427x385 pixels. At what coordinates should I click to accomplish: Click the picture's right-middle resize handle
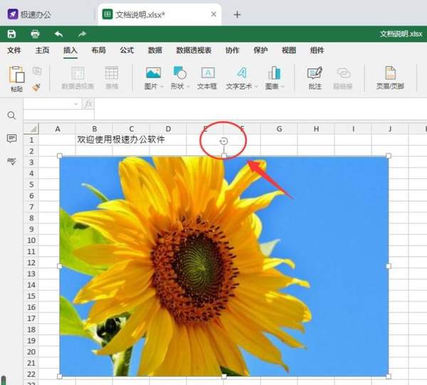(x=389, y=266)
